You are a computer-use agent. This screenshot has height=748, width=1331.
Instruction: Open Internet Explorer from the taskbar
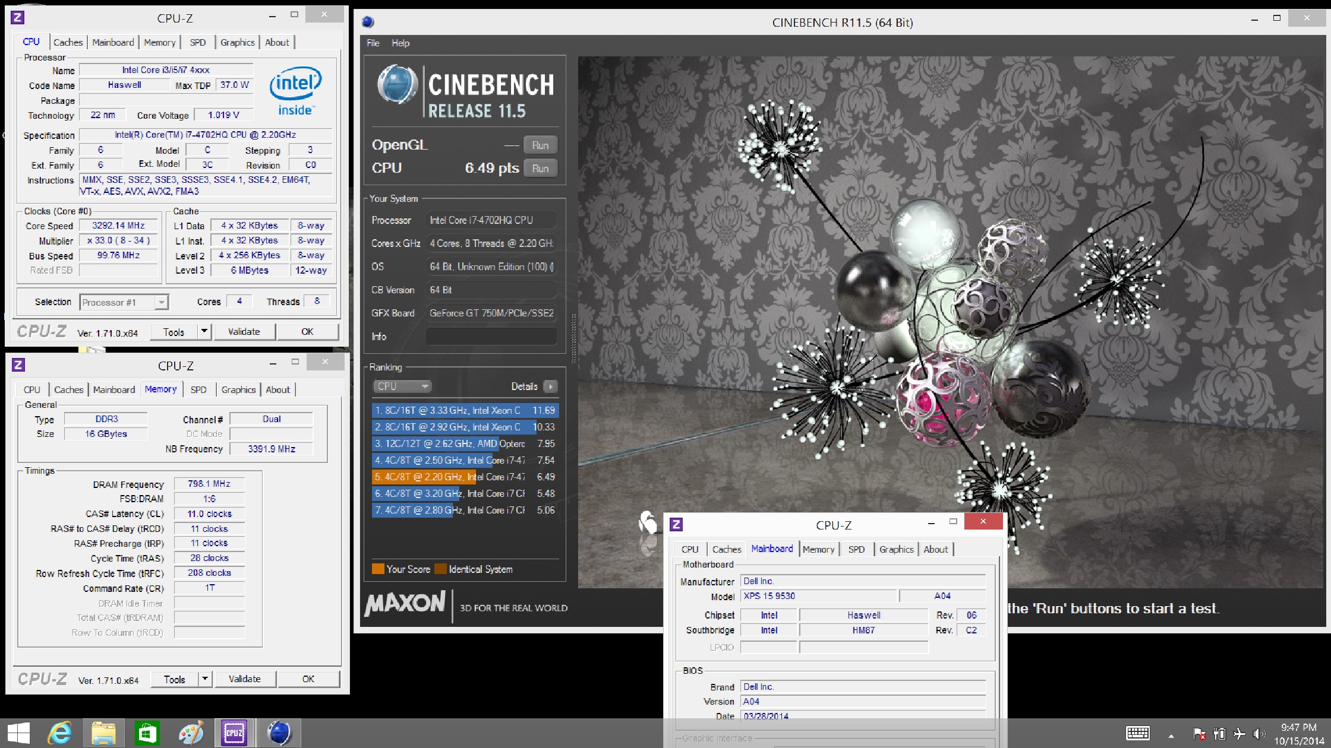pyautogui.click(x=60, y=733)
